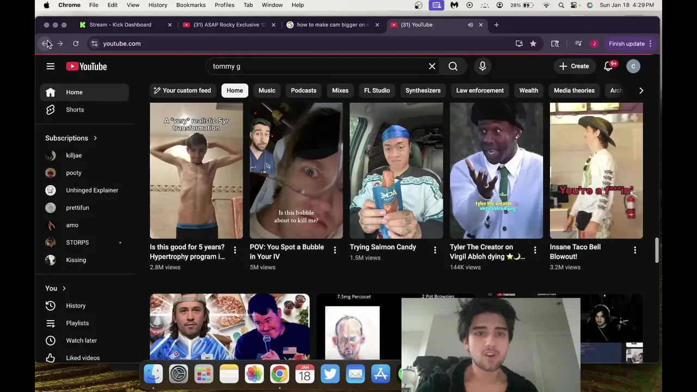This screenshot has height=392, width=697.
Task: Open the notifications bell
Action: click(608, 66)
